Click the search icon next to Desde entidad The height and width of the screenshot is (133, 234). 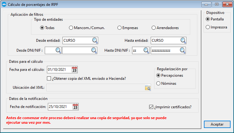pyautogui.click(x=95, y=41)
